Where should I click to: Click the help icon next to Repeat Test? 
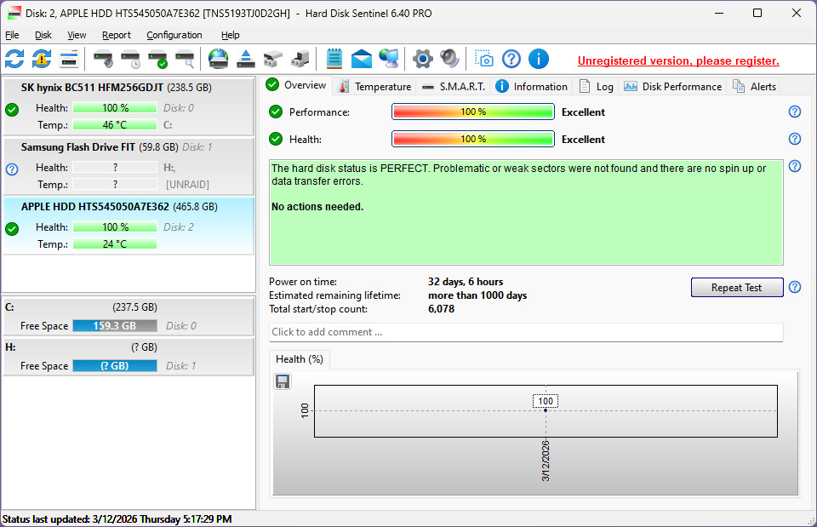pyautogui.click(x=795, y=287)
